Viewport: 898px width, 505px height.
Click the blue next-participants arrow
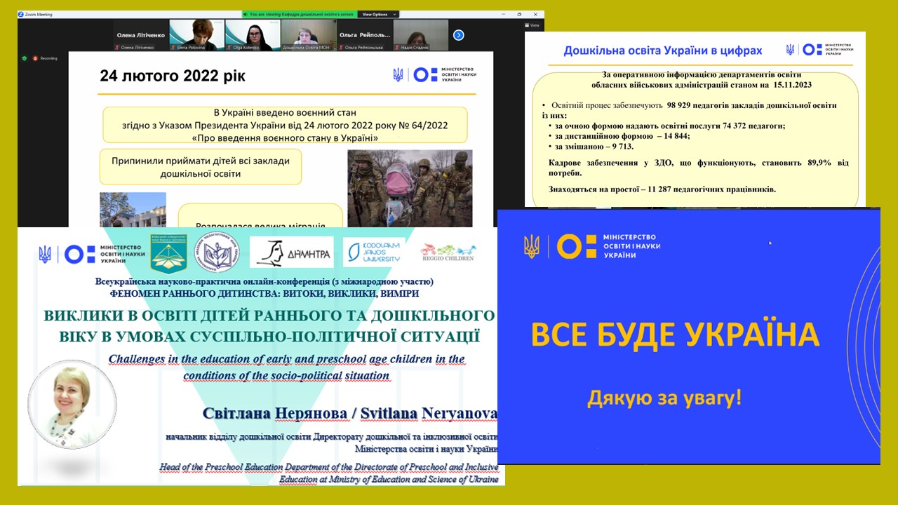(459, 35)
